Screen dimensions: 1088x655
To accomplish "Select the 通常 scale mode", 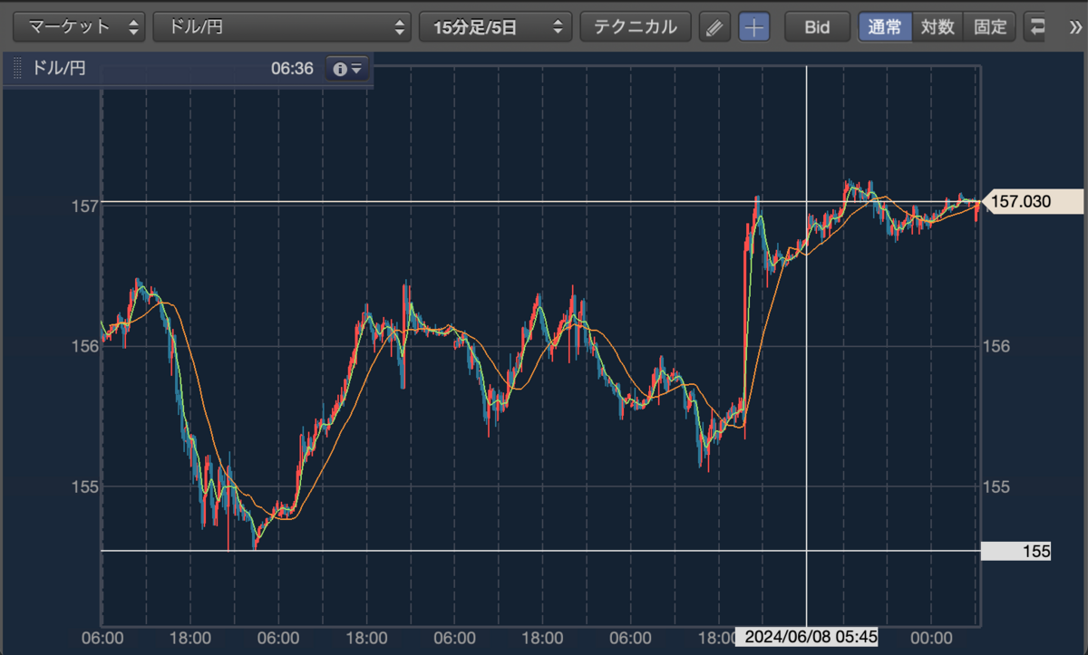I will click(x=885, y=27).
